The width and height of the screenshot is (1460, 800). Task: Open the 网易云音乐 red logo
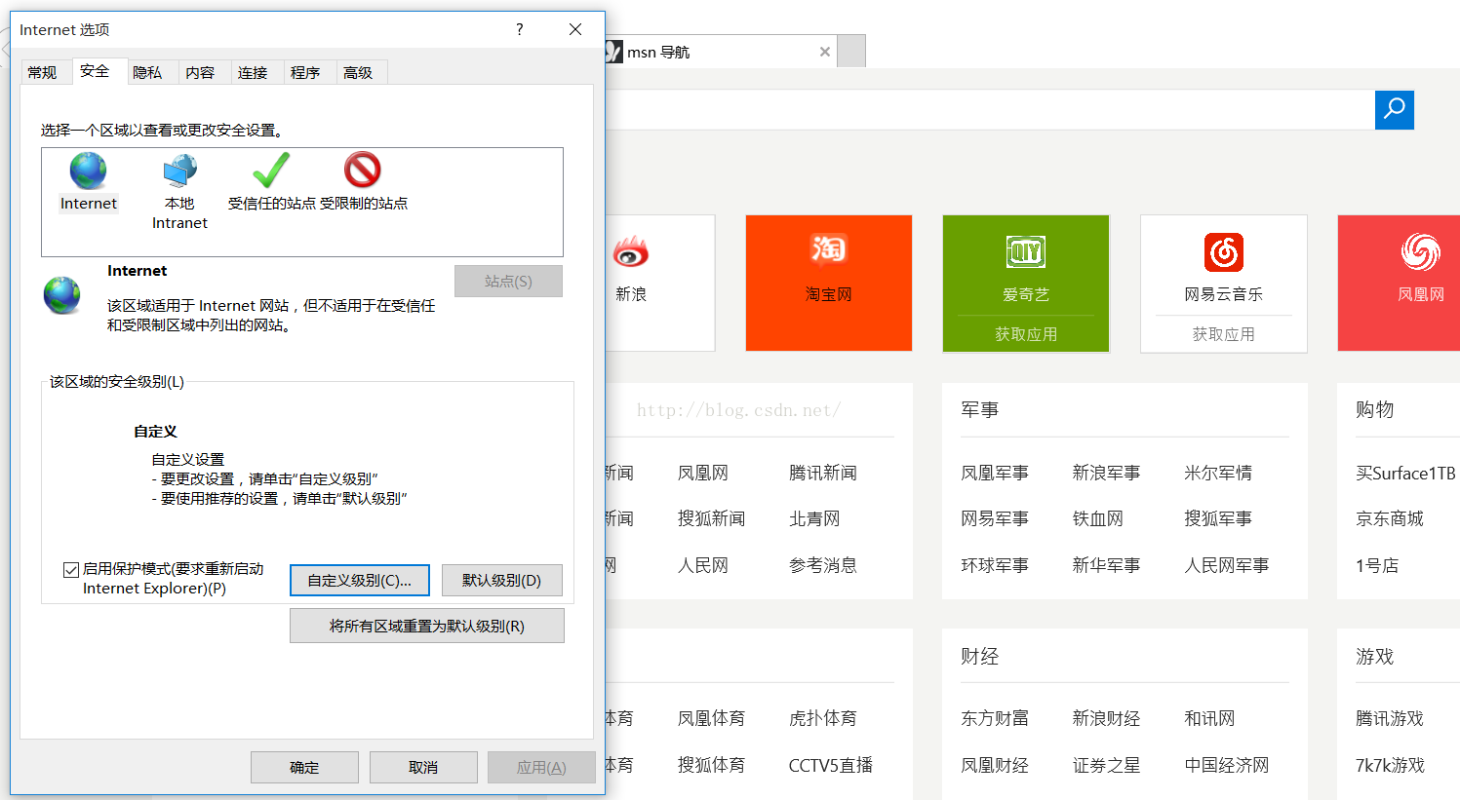coord(1224,253)
